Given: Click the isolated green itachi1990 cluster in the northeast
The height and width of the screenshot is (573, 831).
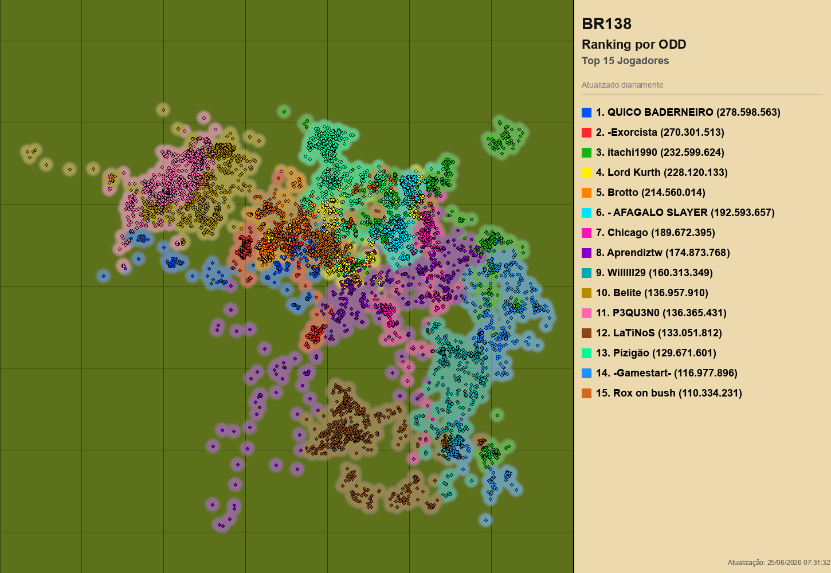Looking at the screenshot, I should coord(504,138).
